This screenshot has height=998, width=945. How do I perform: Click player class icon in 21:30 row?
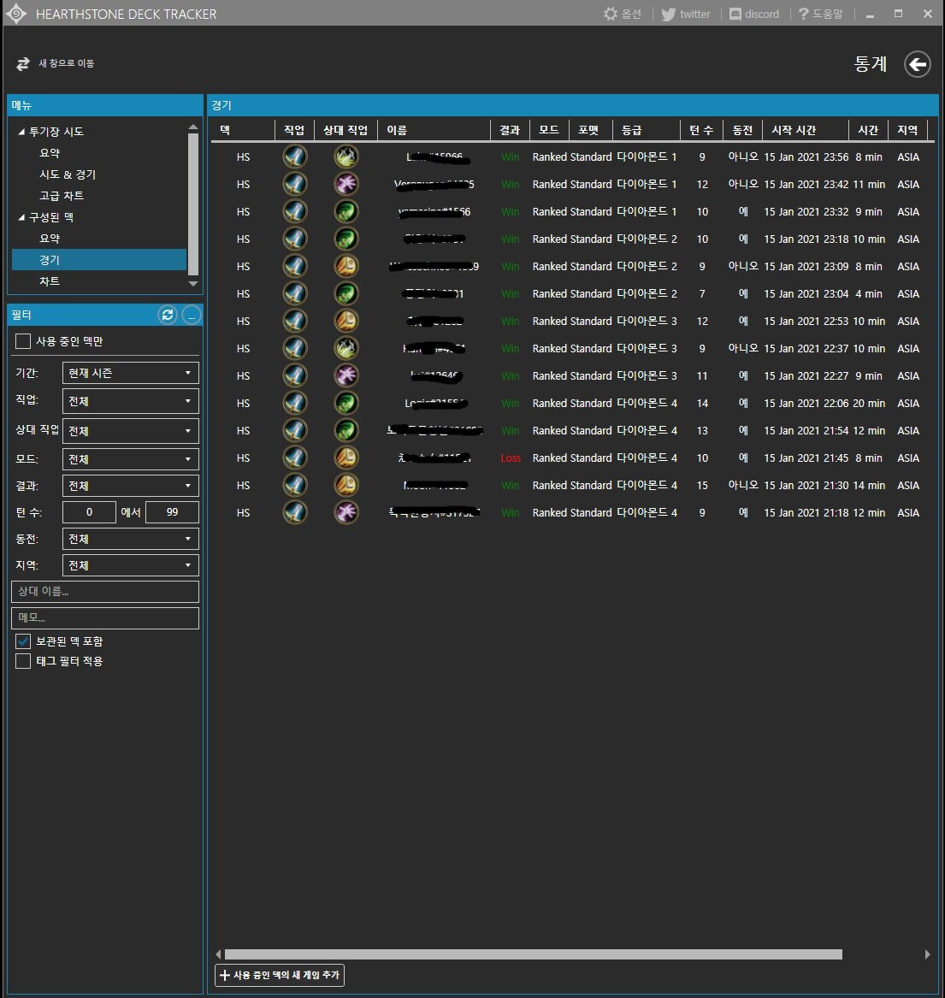tap(295, 485)
